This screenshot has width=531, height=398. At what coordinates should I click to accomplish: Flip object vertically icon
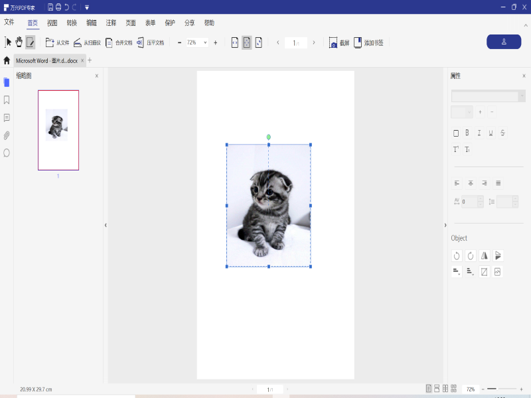498,255
